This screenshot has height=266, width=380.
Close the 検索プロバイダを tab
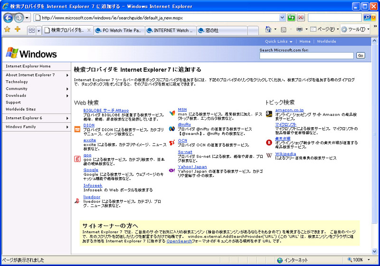point(89,30)
